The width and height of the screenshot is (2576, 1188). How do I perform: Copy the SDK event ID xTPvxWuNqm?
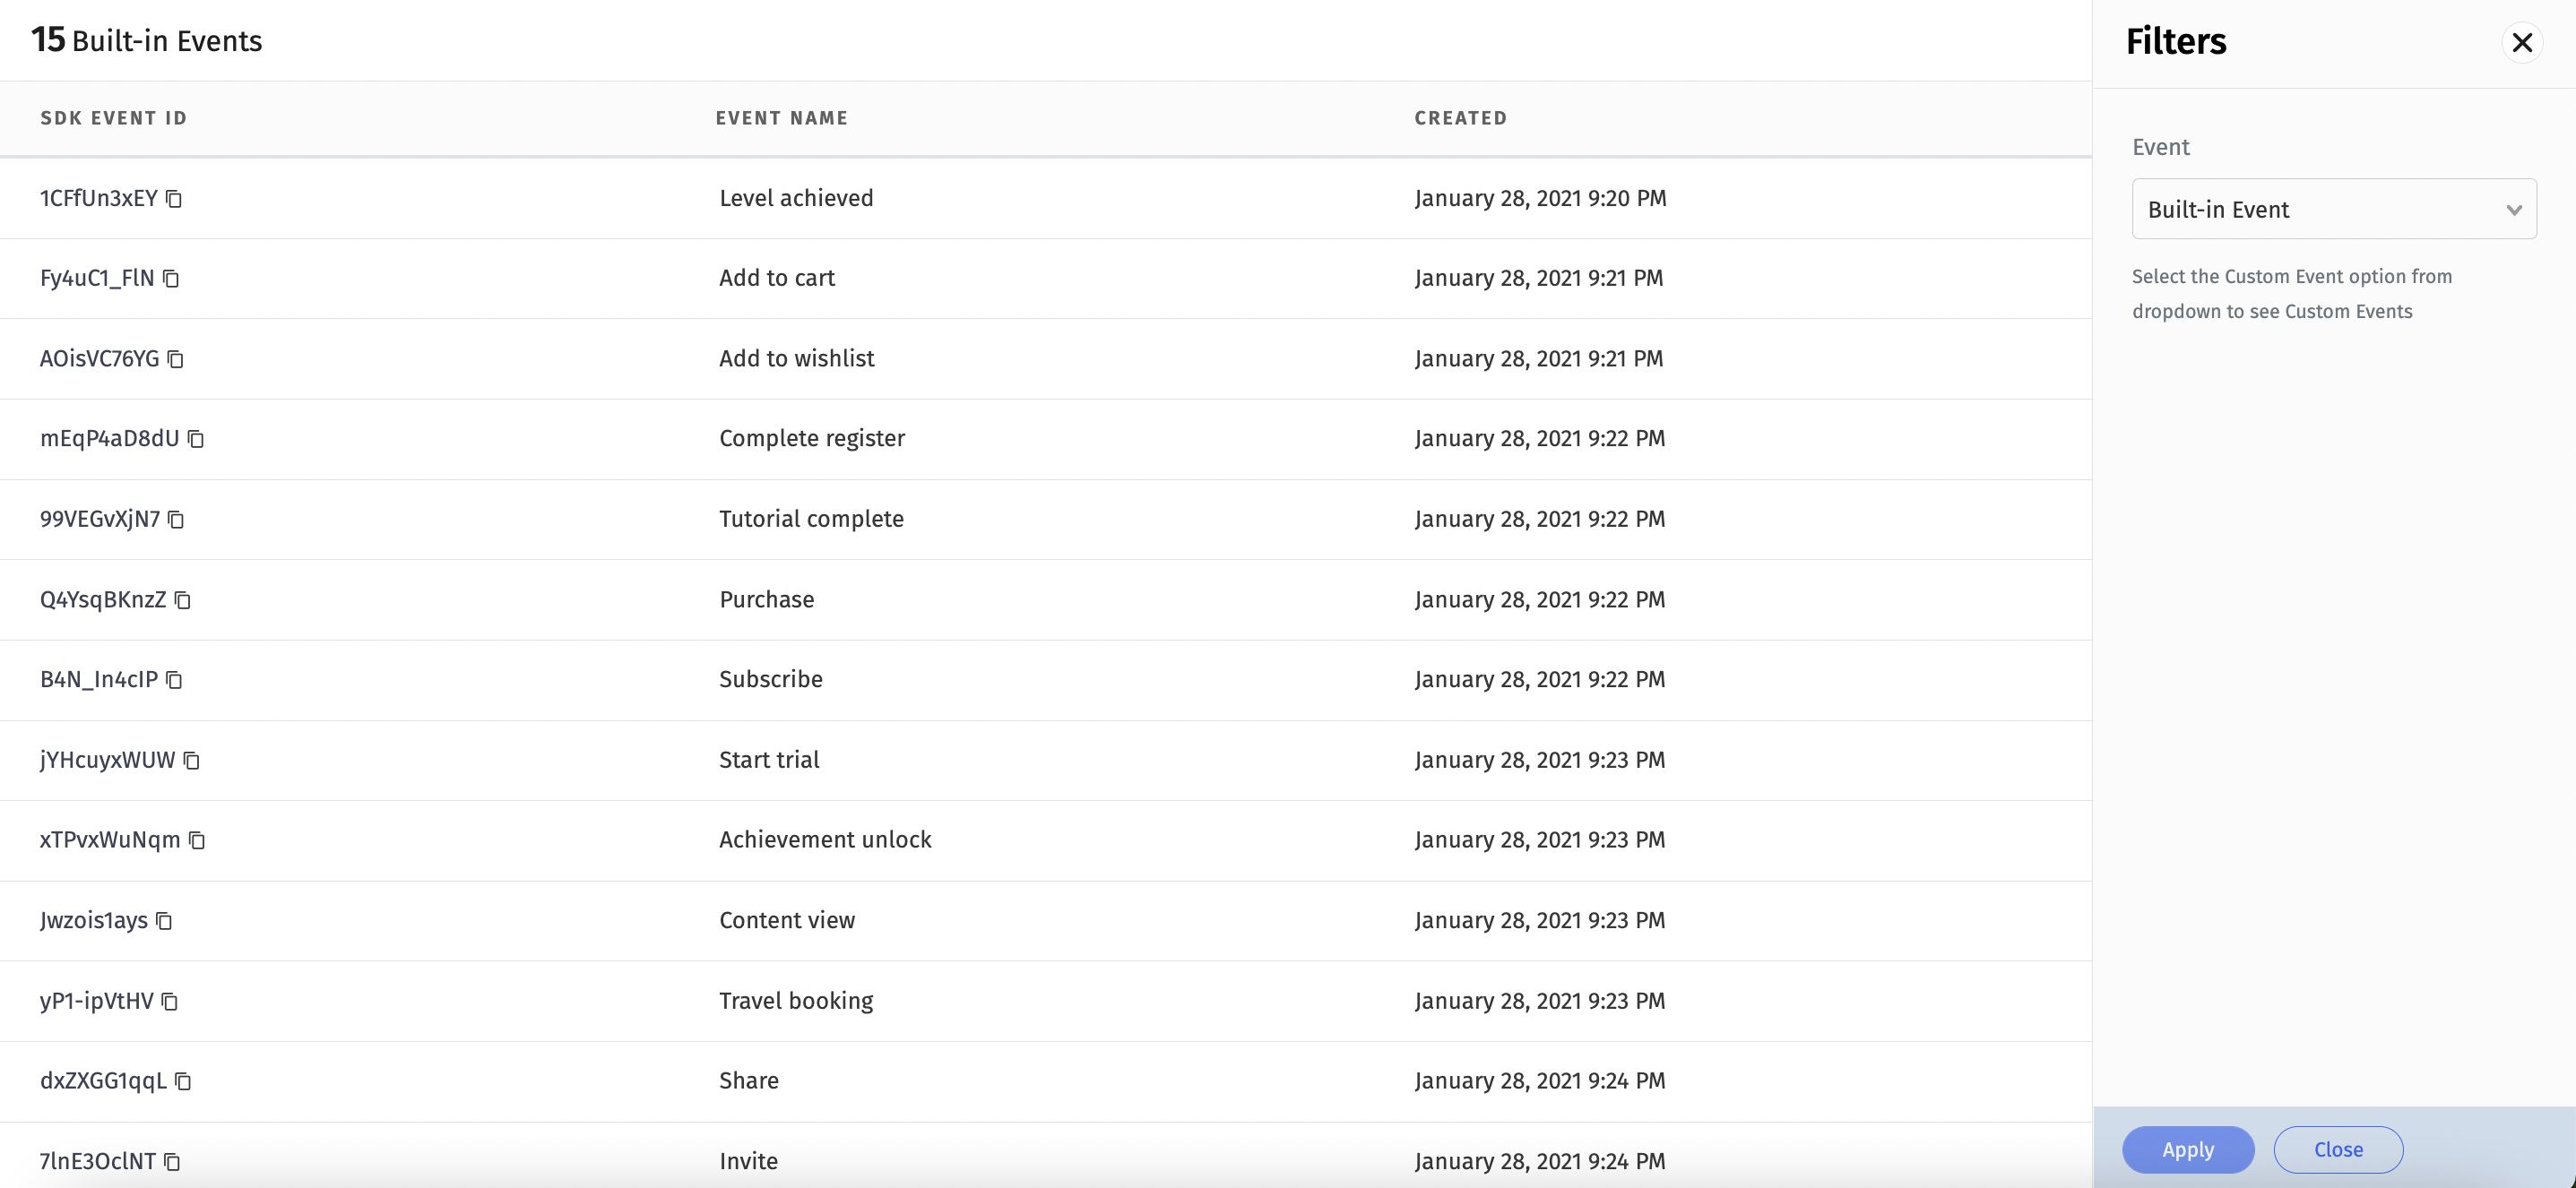197,840
